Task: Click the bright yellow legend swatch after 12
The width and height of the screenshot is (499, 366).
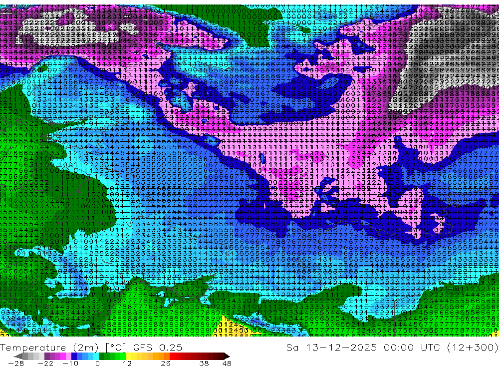Action: pyautogui.click(x=129, y=356)
